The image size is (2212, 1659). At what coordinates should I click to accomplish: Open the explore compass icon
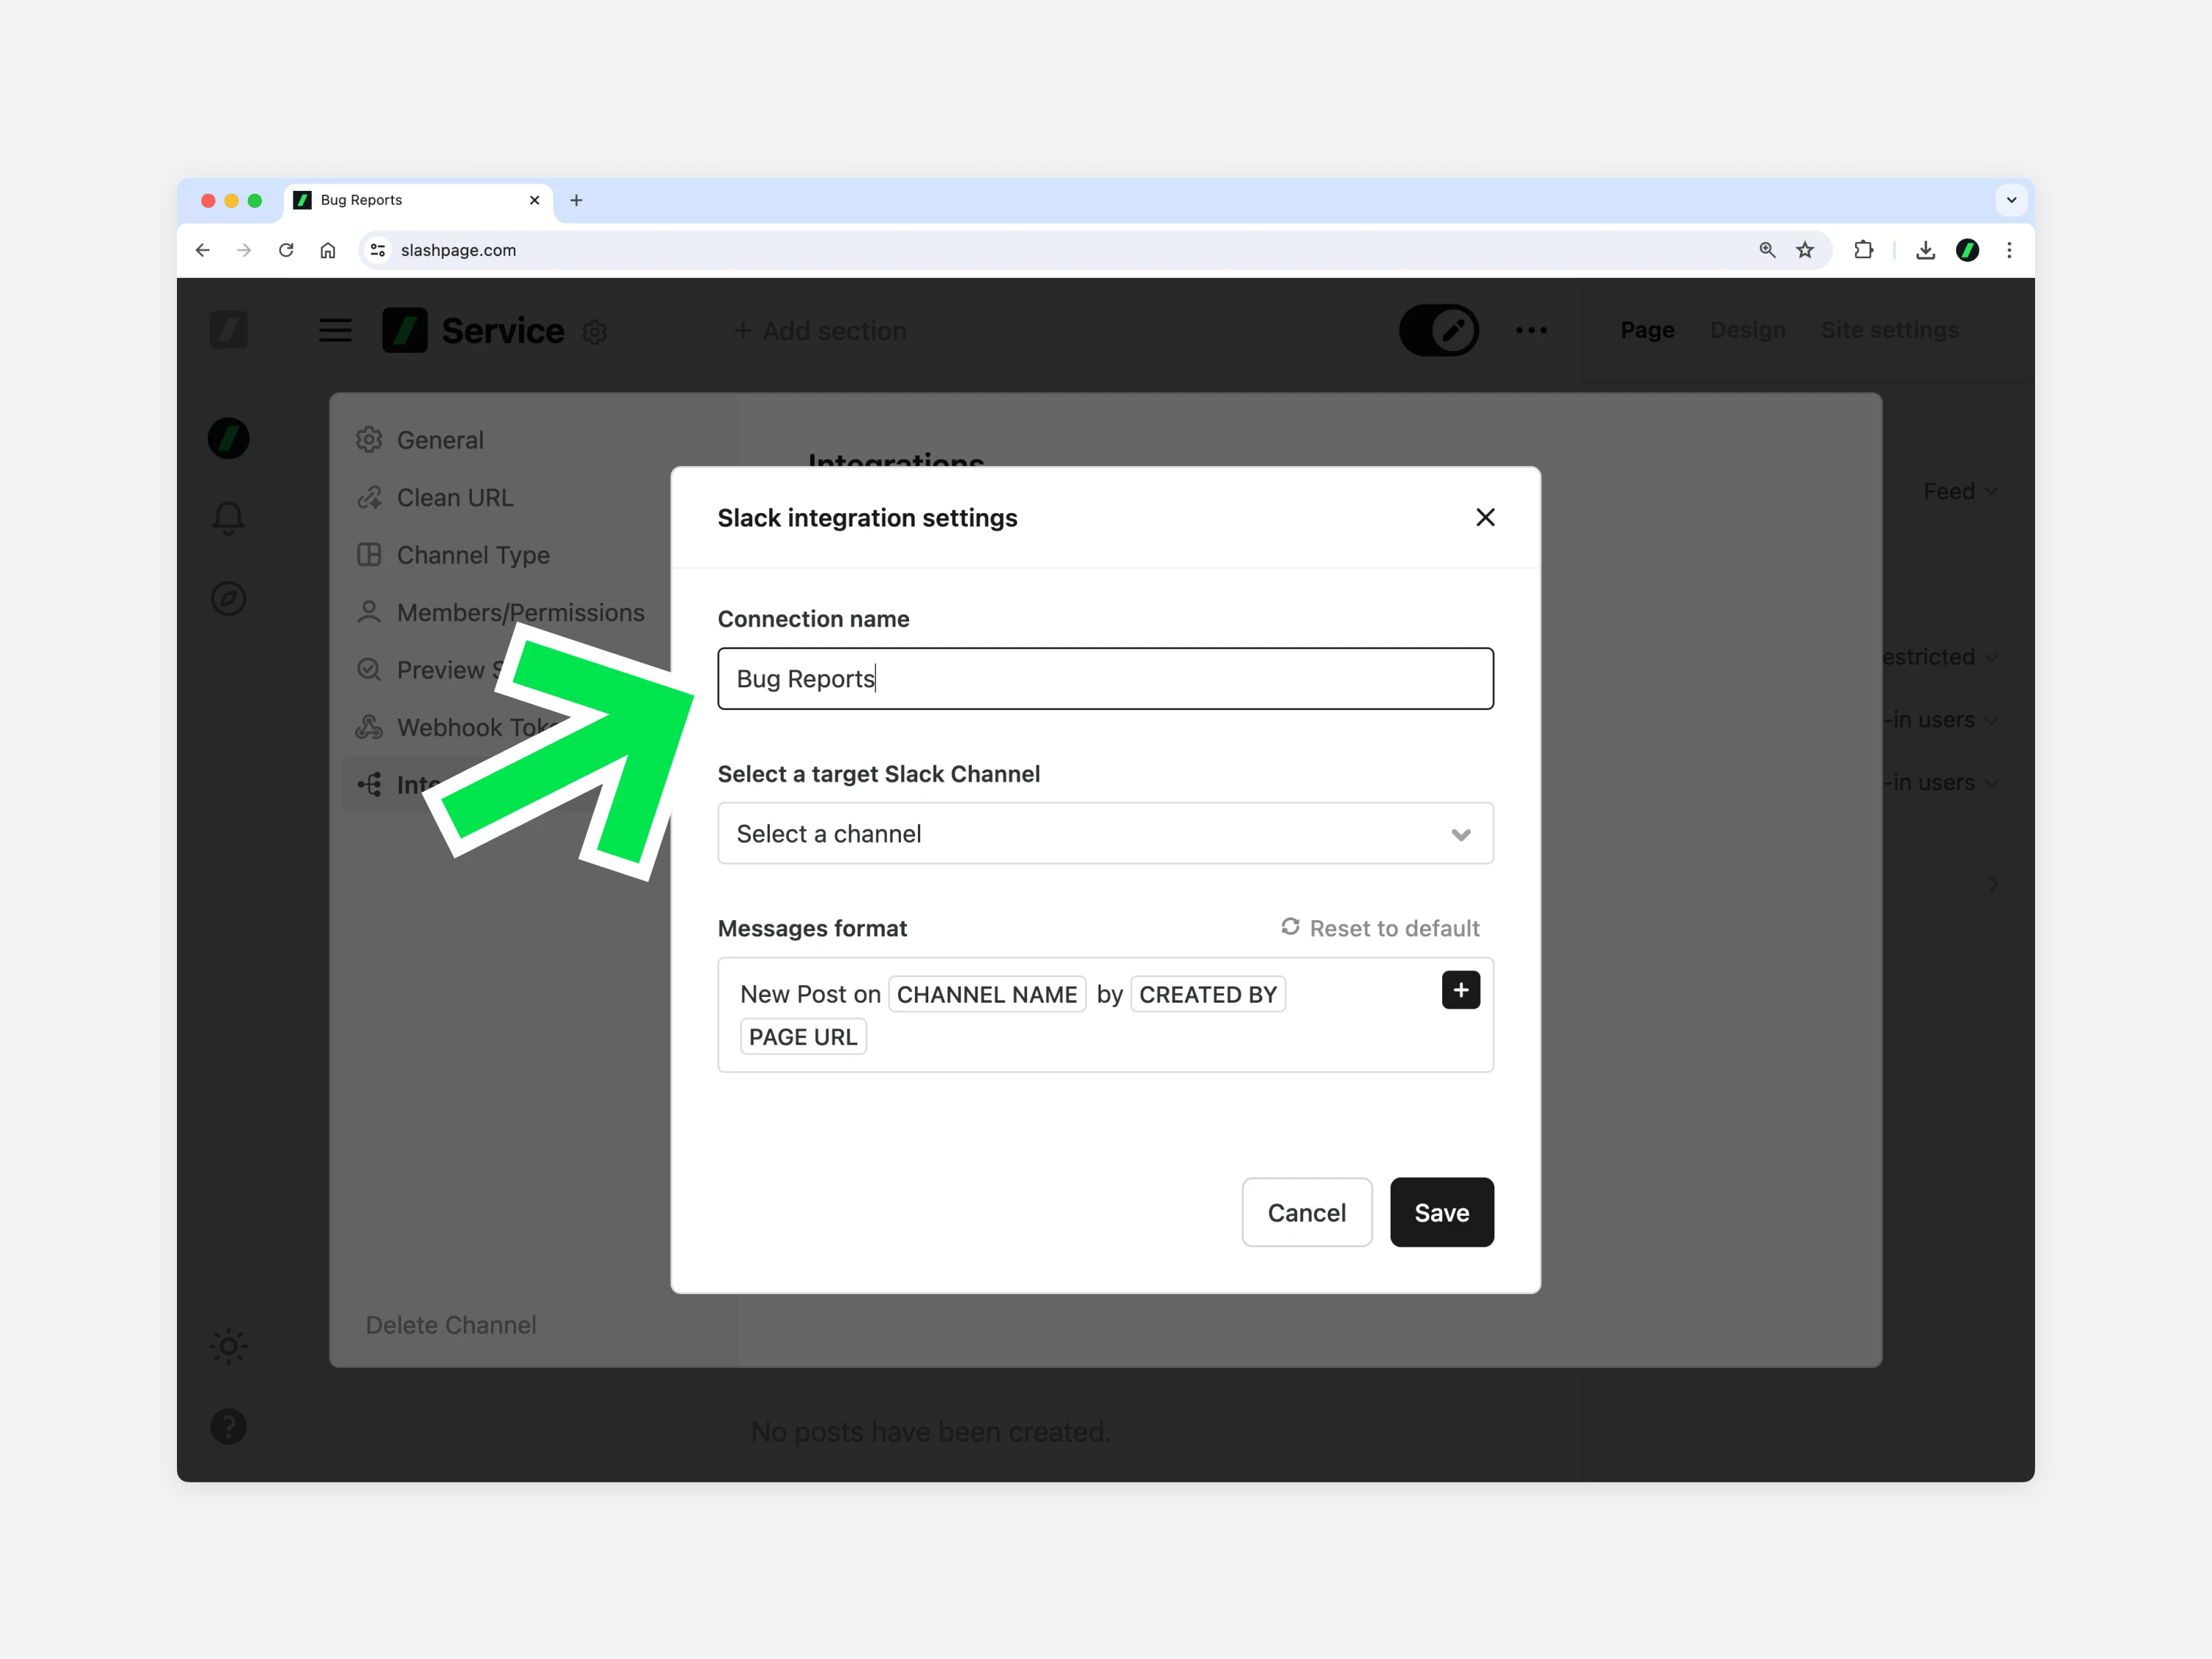tap(228, 598)
